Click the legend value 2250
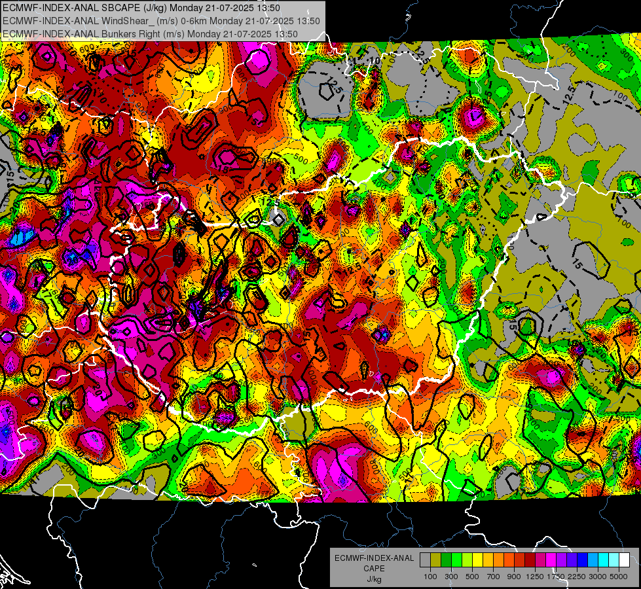 click(577, 577)
